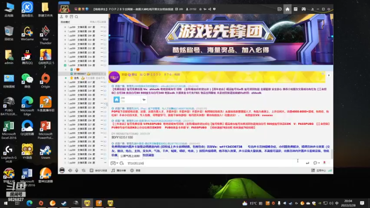
Task: Open Steam from the taskbar
Action: coord(64,203)
